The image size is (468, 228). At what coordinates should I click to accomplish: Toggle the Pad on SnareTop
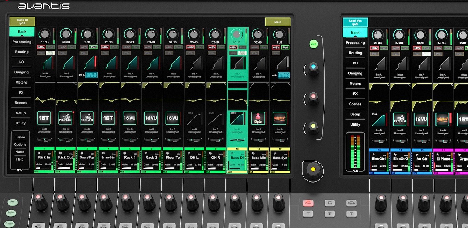[x=93, y=47]
